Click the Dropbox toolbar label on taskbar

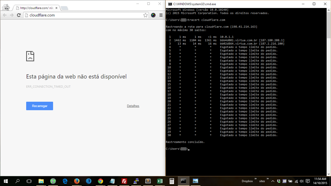[x=247, y=181]
